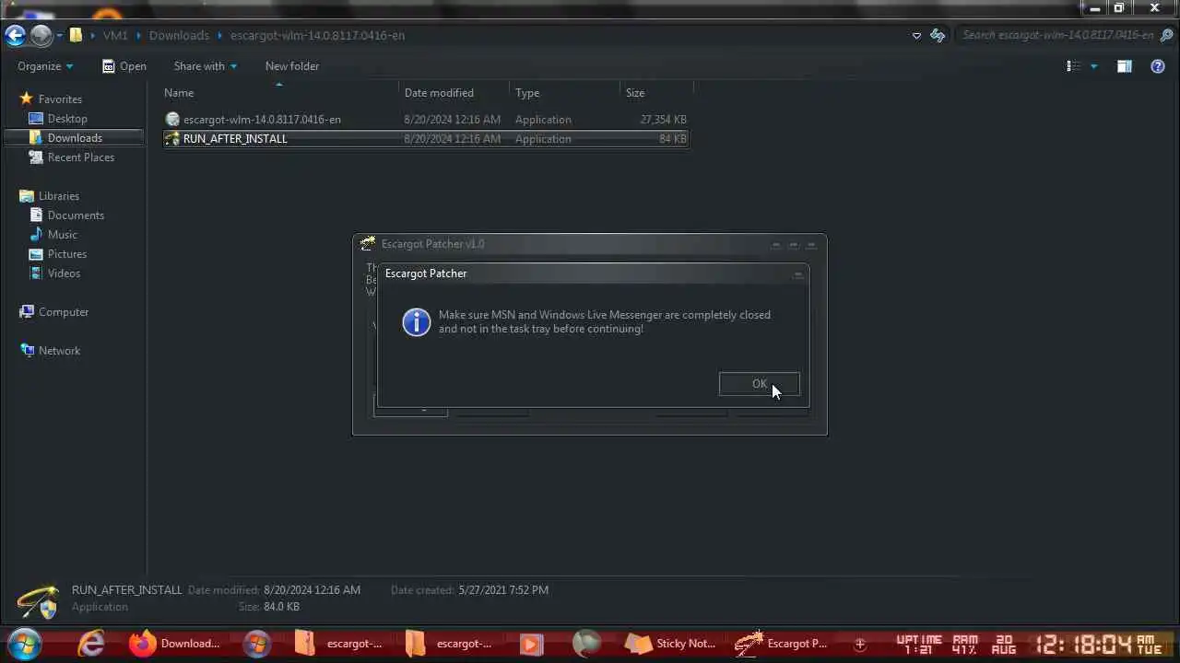Select VM1 in the address breadcrumb
Viewport: 1180px width, 663px height.
point(115,35)
